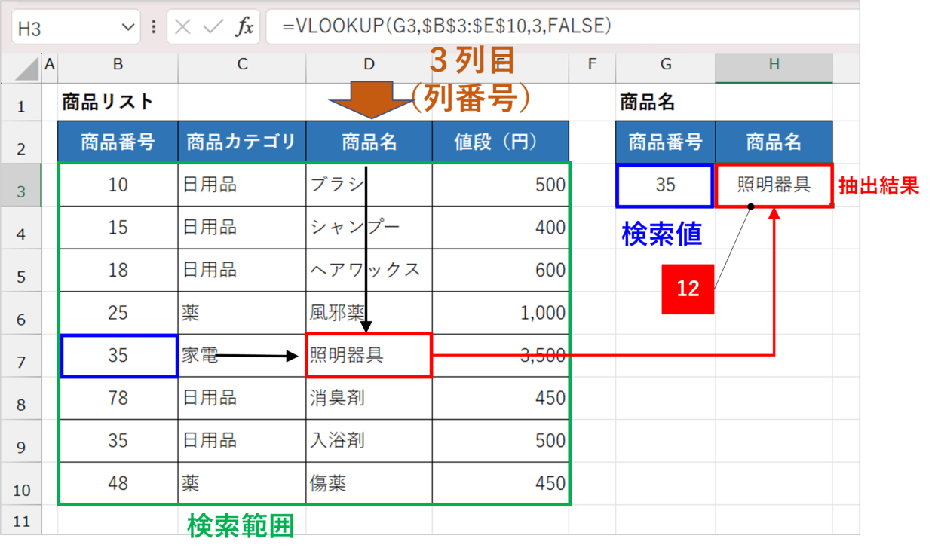Select column B header
Screen dimensions: 935x560
[118, 66]
